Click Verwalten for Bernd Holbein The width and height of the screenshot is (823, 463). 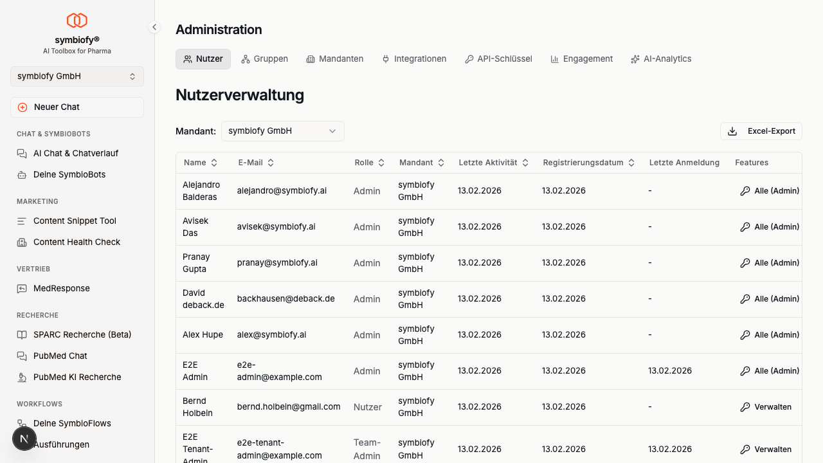[766, 406]
